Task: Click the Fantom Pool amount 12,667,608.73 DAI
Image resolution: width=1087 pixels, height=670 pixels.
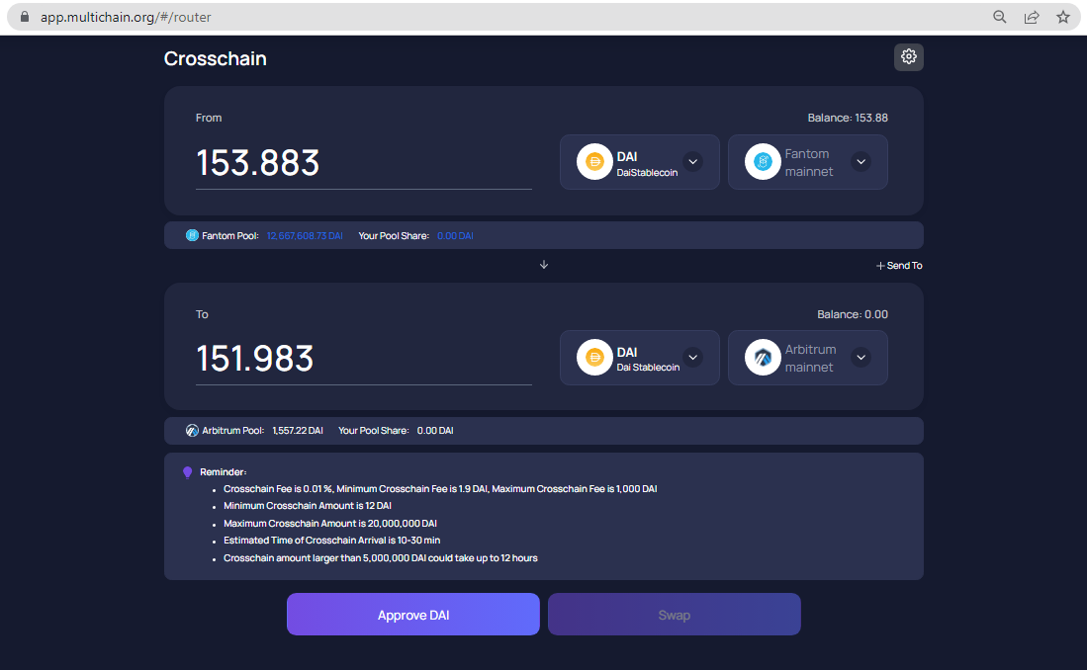Action: [305, 235]
